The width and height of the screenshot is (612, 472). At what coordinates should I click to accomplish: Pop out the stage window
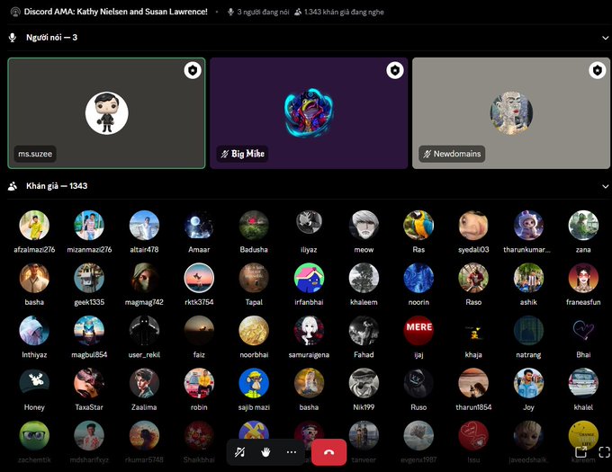(580, 452)
